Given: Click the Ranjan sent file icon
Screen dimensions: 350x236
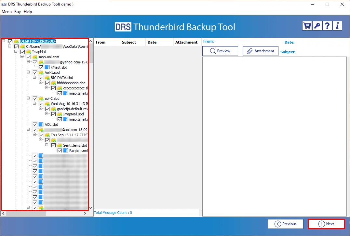Looking at the screenshot, I should click(x=66, y=151).
